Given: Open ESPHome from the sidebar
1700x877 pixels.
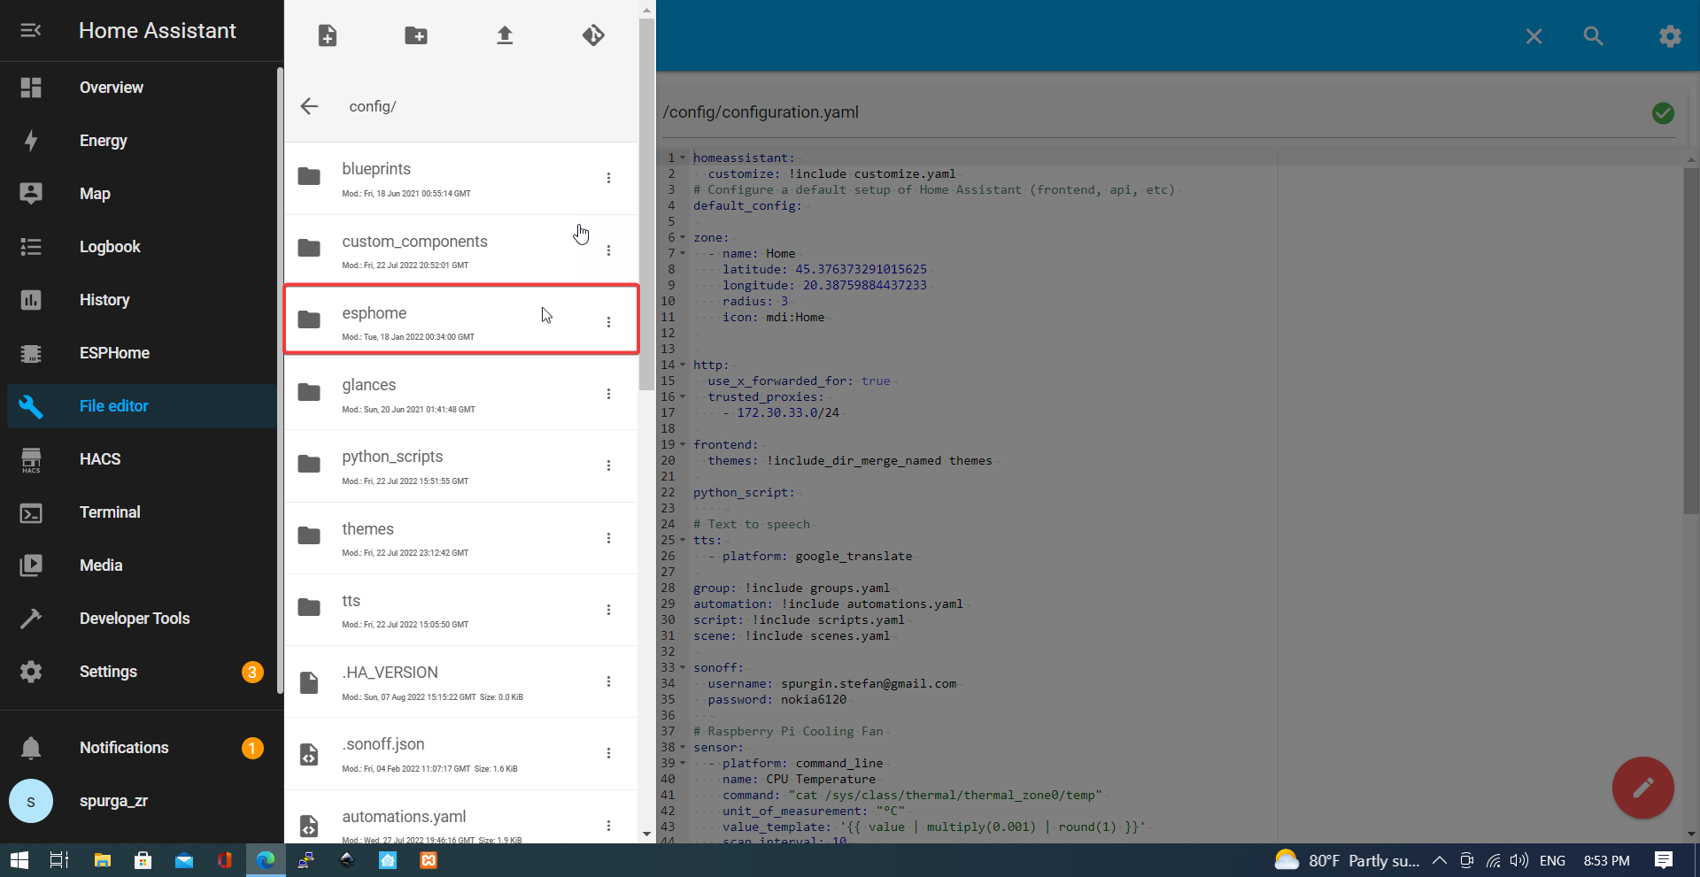Looking at the screenshot, I should click(x=142, y=353).
